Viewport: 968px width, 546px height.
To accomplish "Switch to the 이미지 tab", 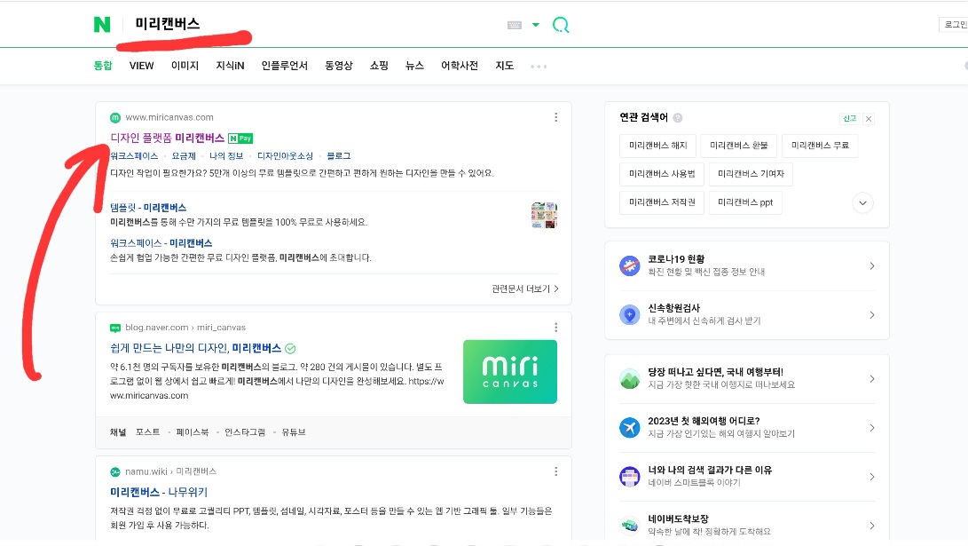I will (x=185, y=66).
